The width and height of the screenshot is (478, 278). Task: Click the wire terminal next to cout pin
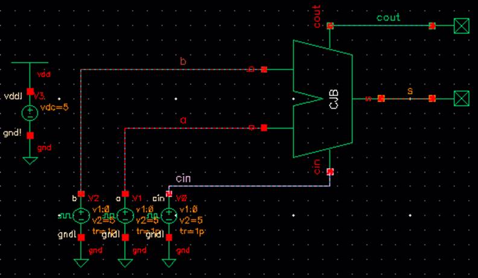(x=432, y=26)
